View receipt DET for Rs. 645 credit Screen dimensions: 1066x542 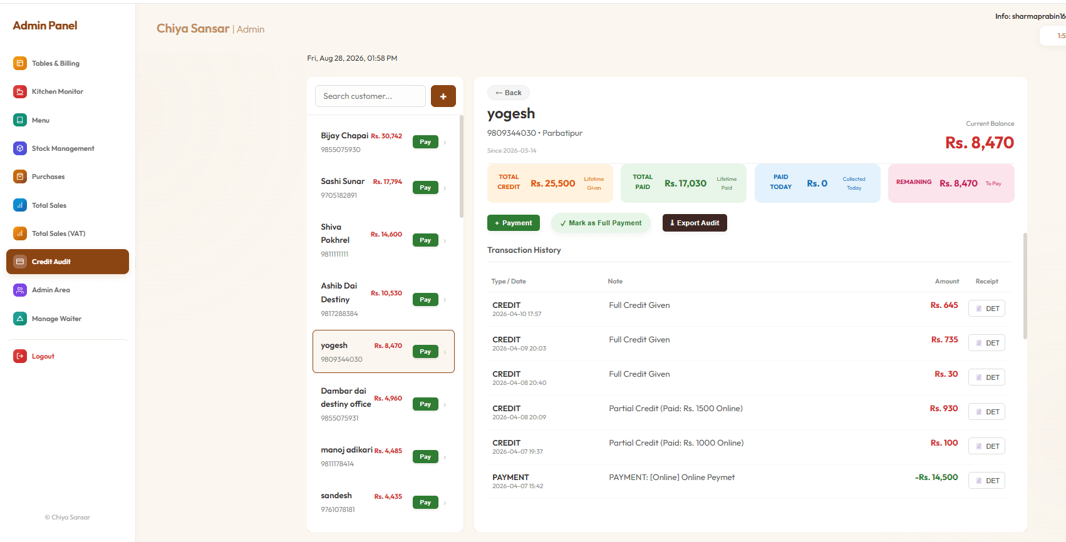click(986, 309)
